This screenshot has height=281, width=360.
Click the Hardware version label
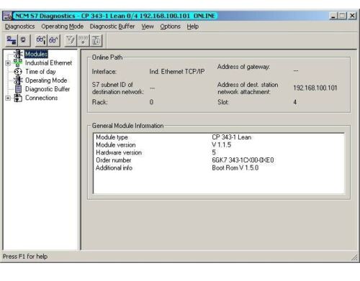pos(119,152)
